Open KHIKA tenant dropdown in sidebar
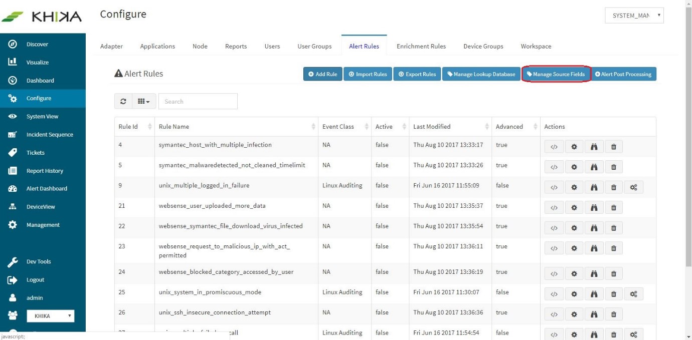 [x=50, y=316]
